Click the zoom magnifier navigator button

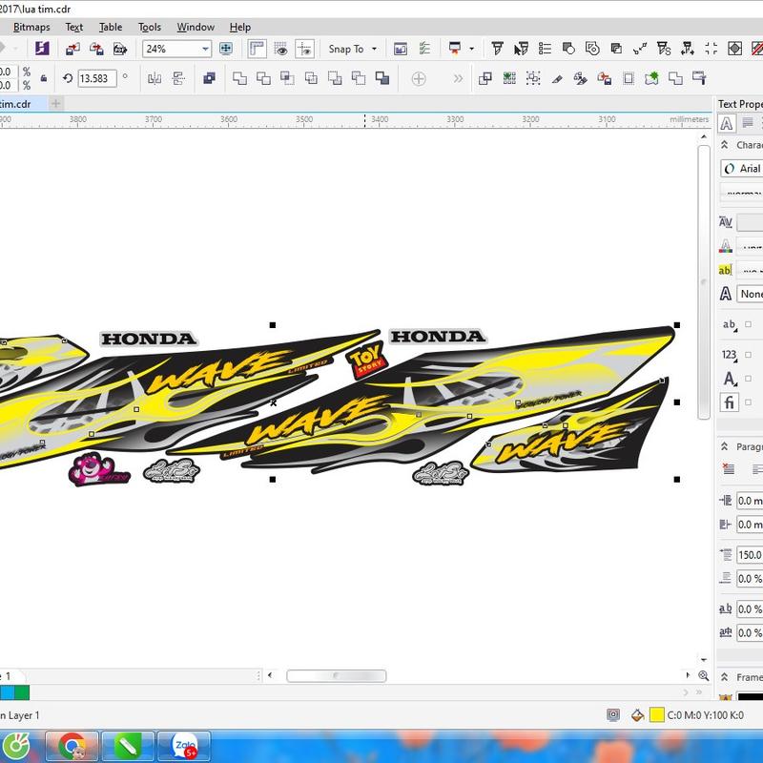click(x=703, y=675)
